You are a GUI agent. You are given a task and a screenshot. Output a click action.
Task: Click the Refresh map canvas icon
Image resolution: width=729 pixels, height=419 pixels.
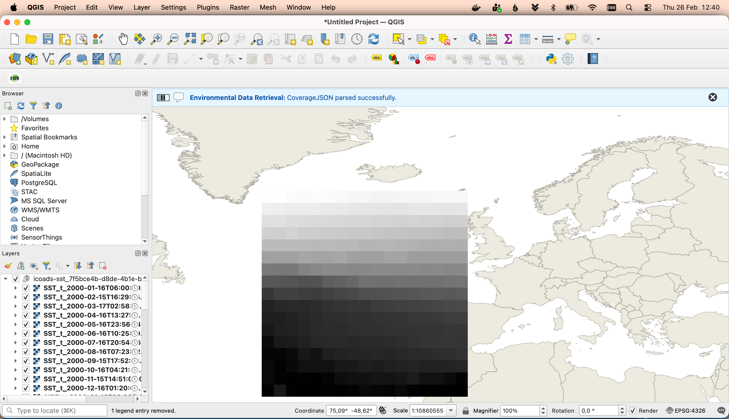click(373, 39)
